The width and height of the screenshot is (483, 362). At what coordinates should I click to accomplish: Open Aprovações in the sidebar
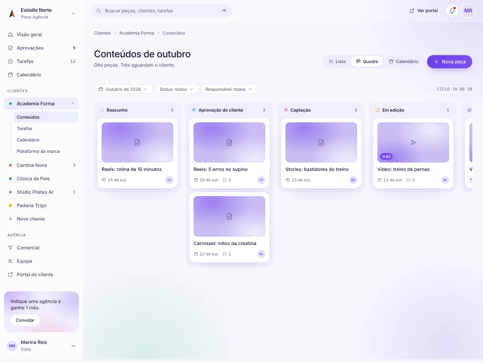[x=42, y=48]
